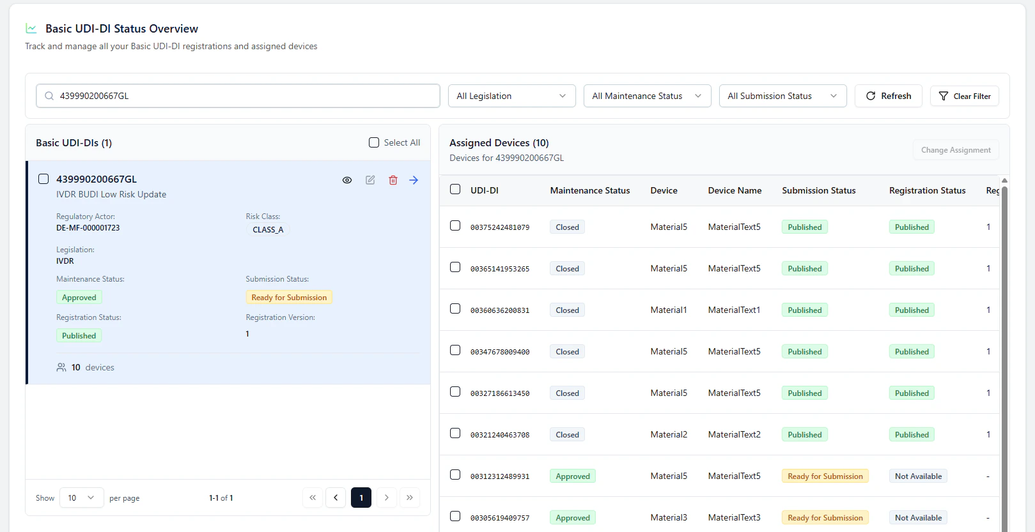Click Ready for Submission in row 00305619409757
This screenshot has width=1035, height=532.
point(825,518)
